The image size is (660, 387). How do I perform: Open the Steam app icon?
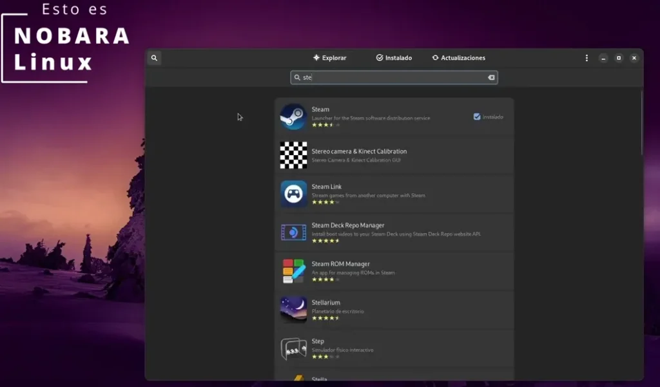point(293,117)
